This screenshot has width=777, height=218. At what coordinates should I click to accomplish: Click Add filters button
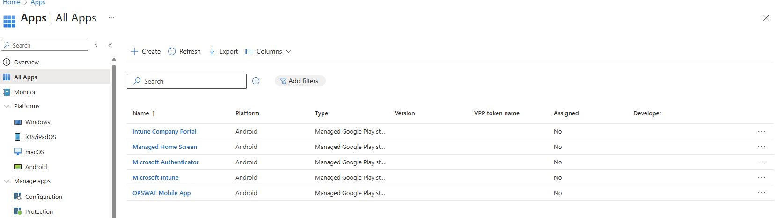[x=300, y=81]
